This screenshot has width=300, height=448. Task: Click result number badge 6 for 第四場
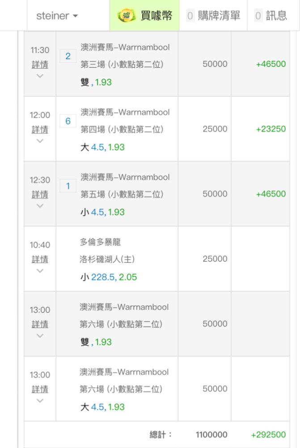(68, 121)
